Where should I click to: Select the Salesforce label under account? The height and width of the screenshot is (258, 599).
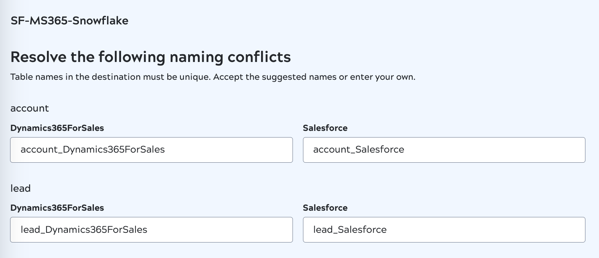coord(325,128)
